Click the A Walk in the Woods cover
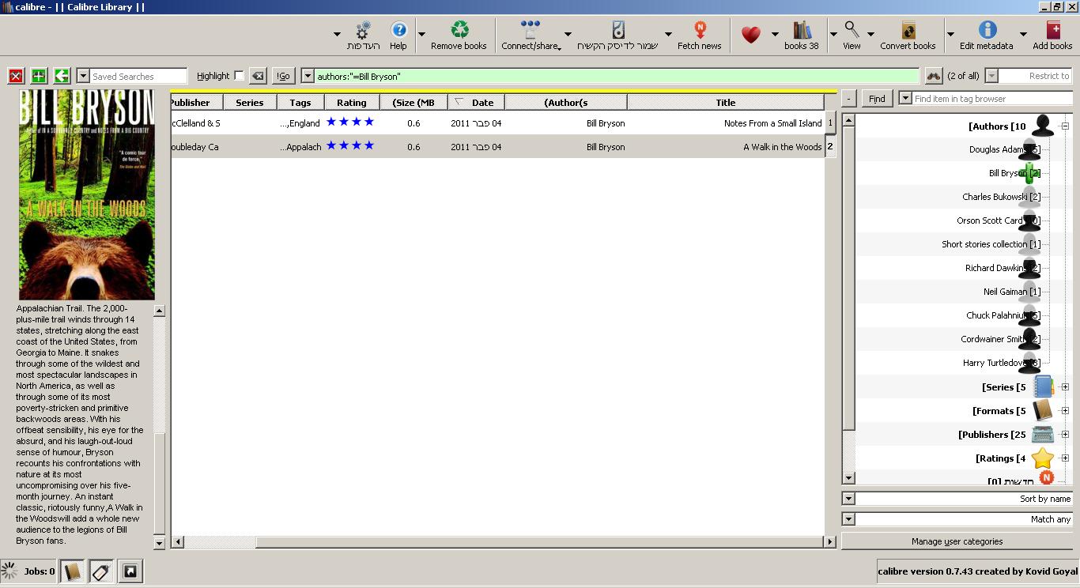Viewport: 1080px width, 588px height. (x=87, y=194)
